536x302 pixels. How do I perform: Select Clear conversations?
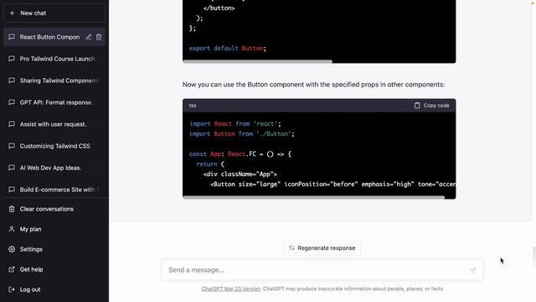tap(54, 209)
